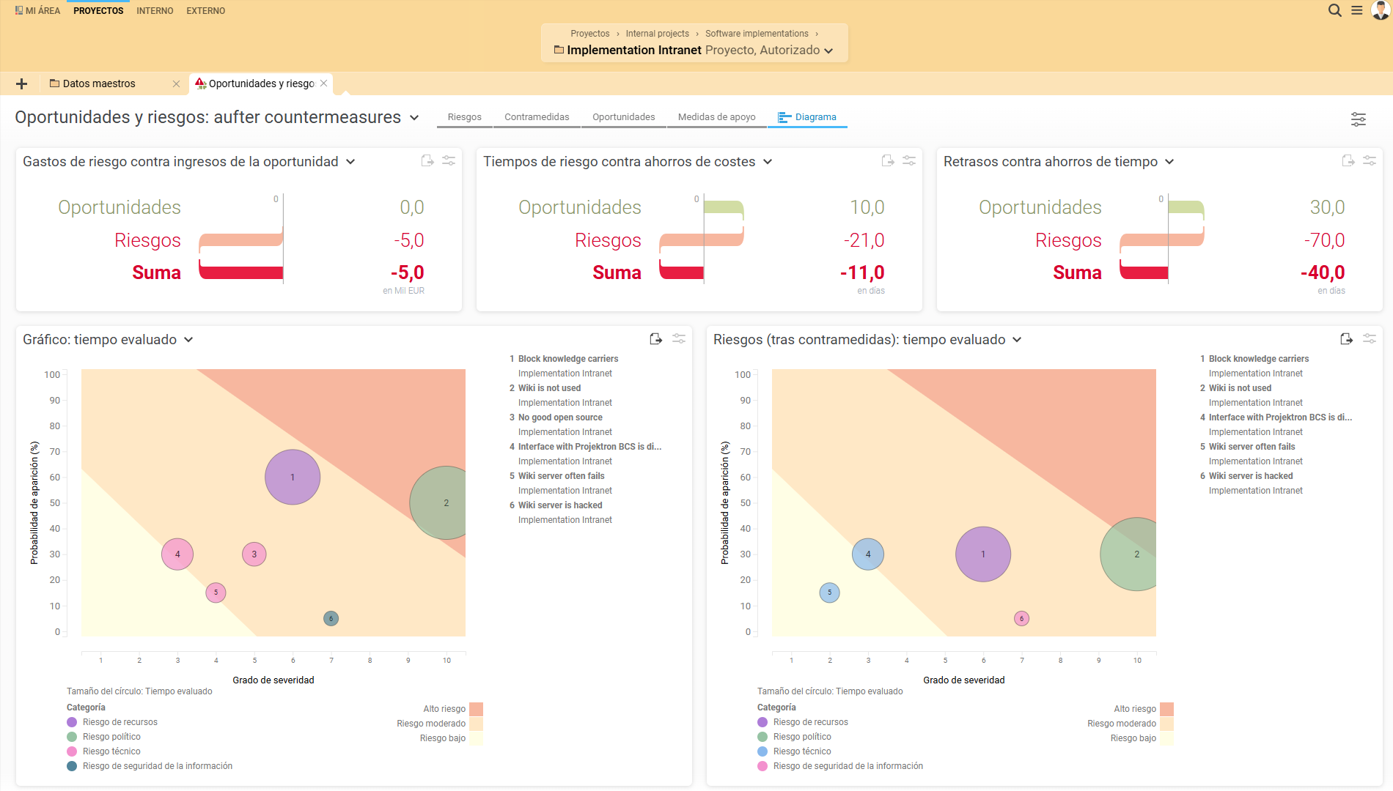
Task: Open settings for Retrasos contra ahorros widget
Action: click(1369, 161)
